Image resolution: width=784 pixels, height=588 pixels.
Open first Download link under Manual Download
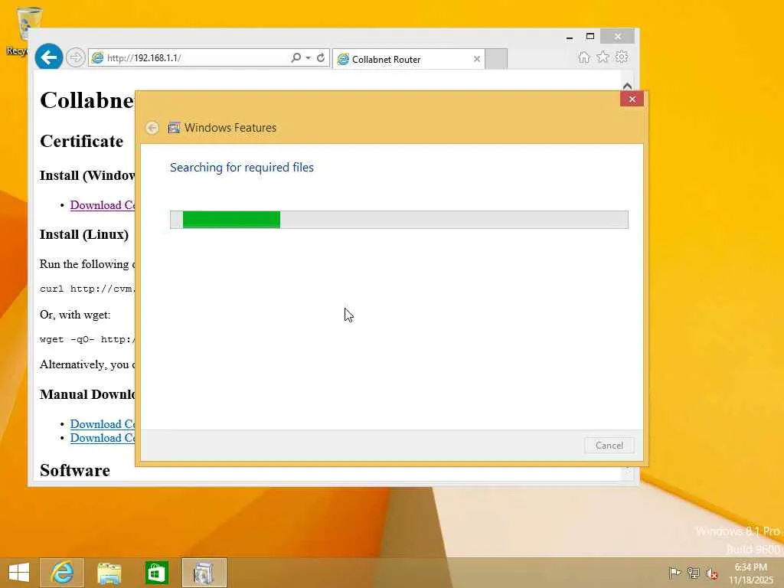(x=103, y=424)
